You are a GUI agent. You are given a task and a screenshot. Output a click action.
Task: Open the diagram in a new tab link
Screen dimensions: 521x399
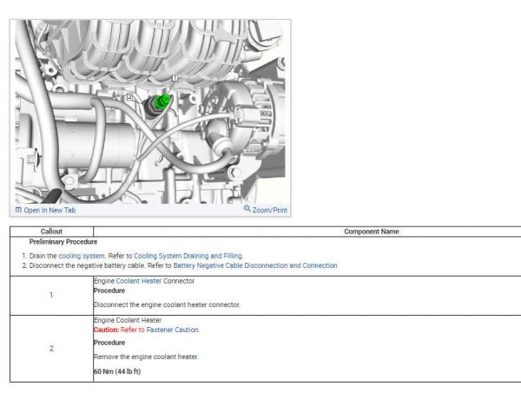49,211
